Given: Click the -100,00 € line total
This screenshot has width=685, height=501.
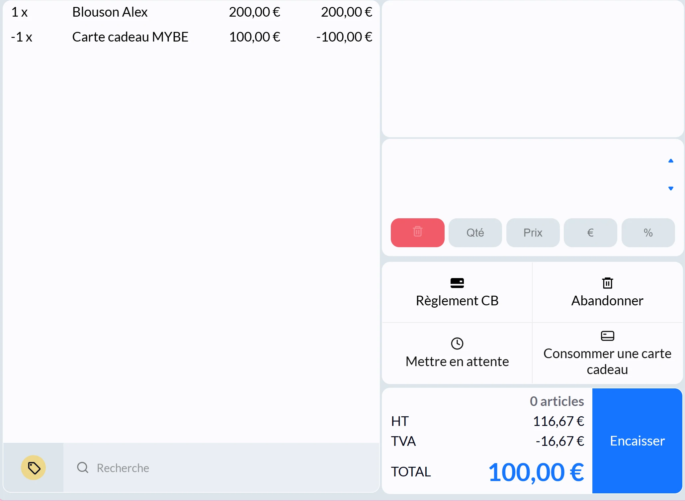Looking at the screenshot, I should point(344,37).
